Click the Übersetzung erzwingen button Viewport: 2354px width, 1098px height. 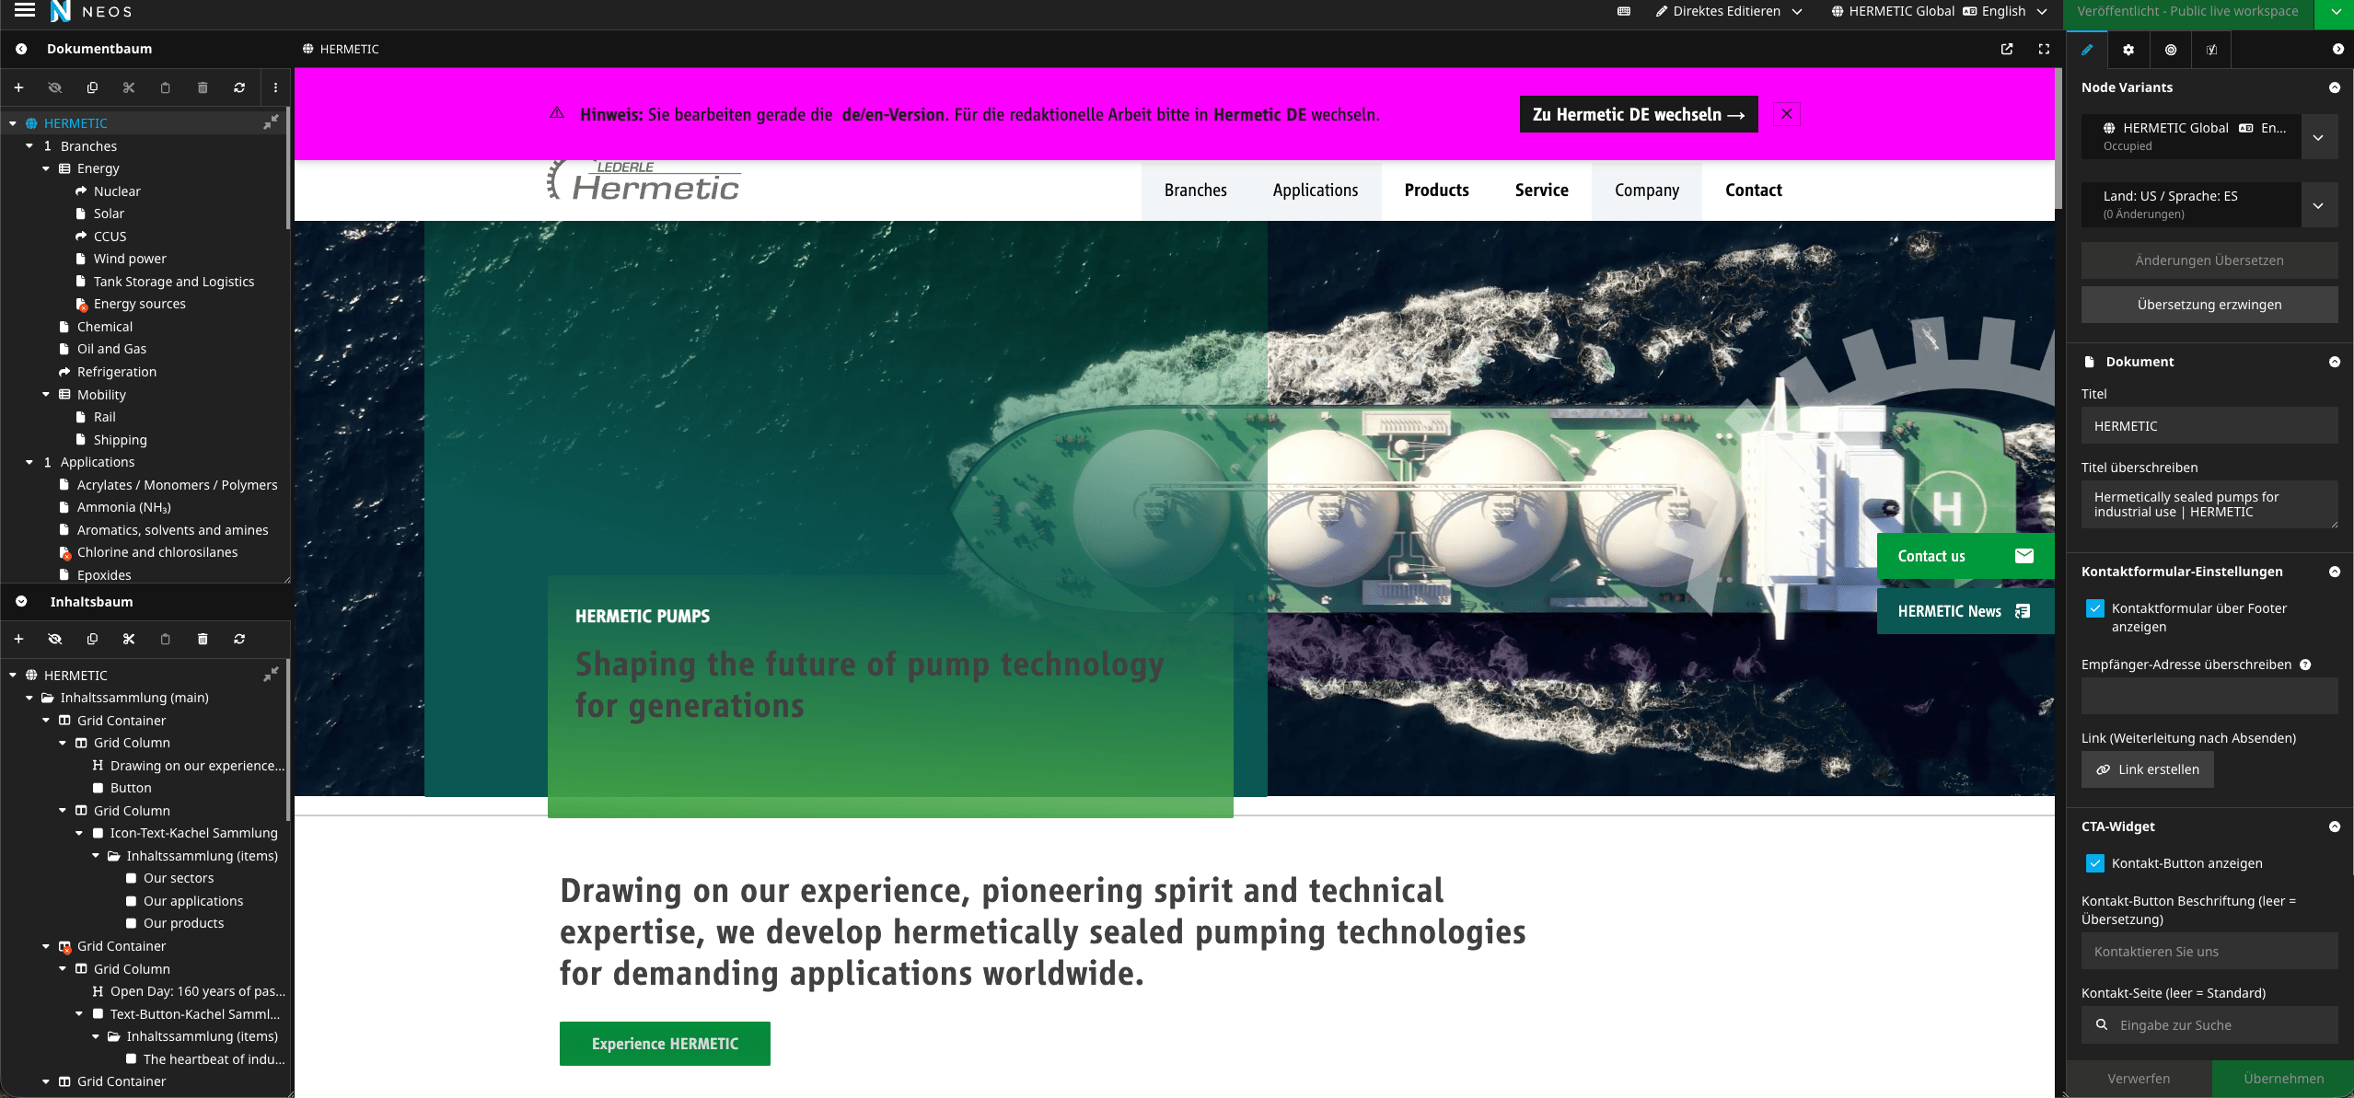2209,305
